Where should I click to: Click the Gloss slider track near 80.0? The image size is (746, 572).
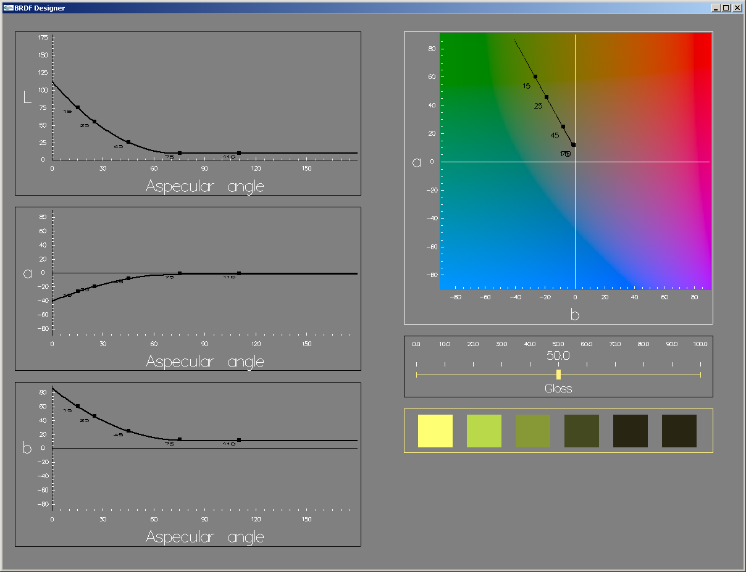(x=643, y=375)
